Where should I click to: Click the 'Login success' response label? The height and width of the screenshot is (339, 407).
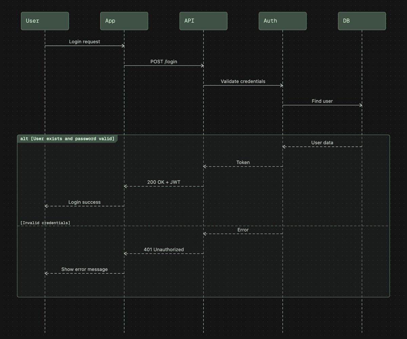click(x=84, y=202)
